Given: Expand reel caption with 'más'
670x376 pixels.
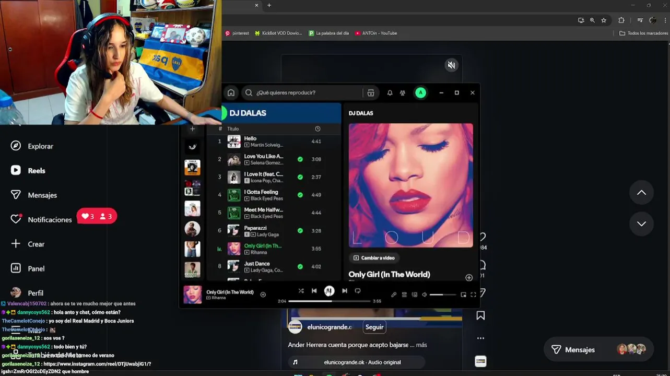Looking at the screenshot, I should tap(421, 345).
